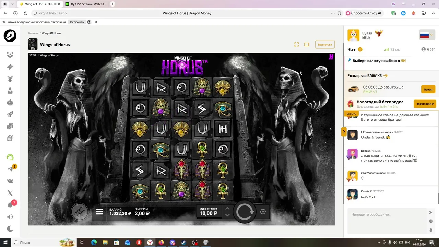Open the dice games sidebar icon
This screenshot has width=439, height=247.
(10, 126)
